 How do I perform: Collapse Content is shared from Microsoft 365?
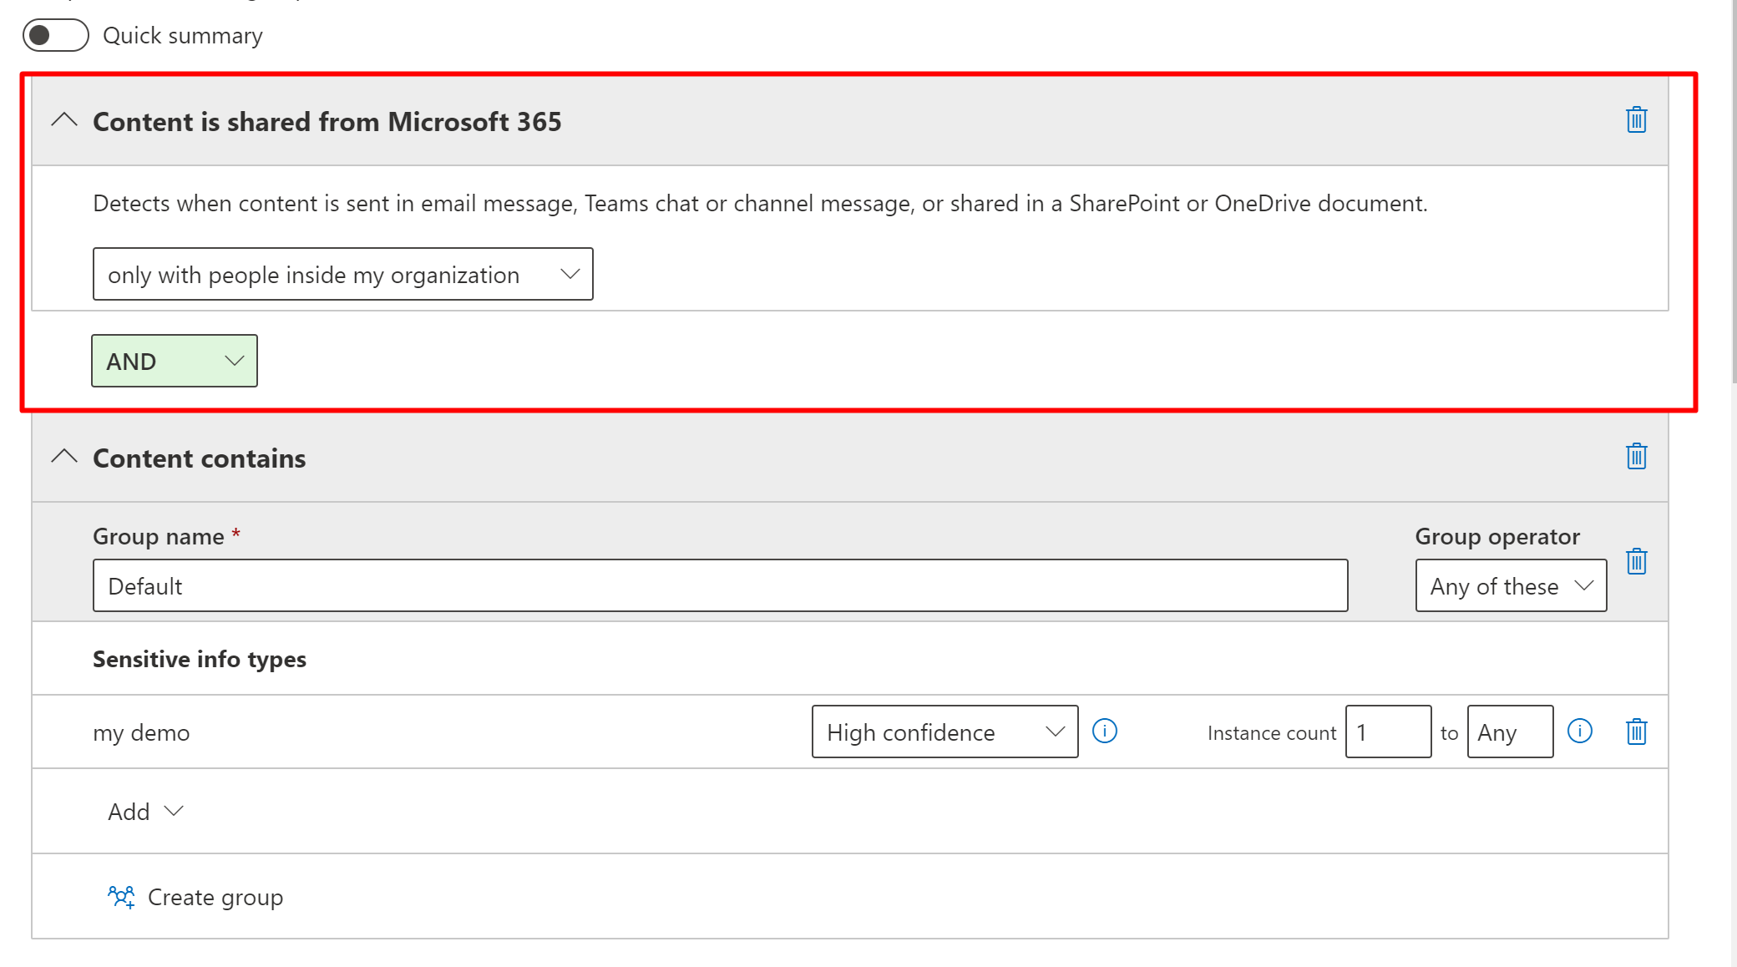tap(64, 120)
